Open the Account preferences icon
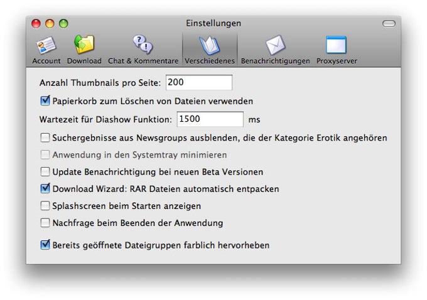 click(x=46, y=45)
